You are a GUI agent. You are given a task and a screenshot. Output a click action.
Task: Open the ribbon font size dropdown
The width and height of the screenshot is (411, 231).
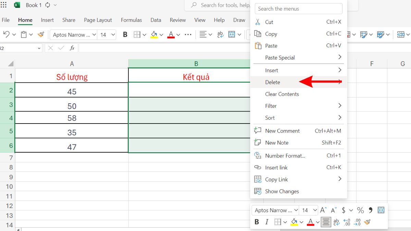pyautogui.click(x=113, y=35)
